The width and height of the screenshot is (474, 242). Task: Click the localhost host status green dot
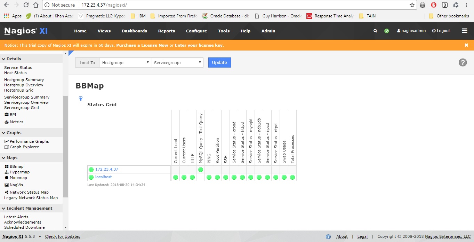(x=91, y=177)
